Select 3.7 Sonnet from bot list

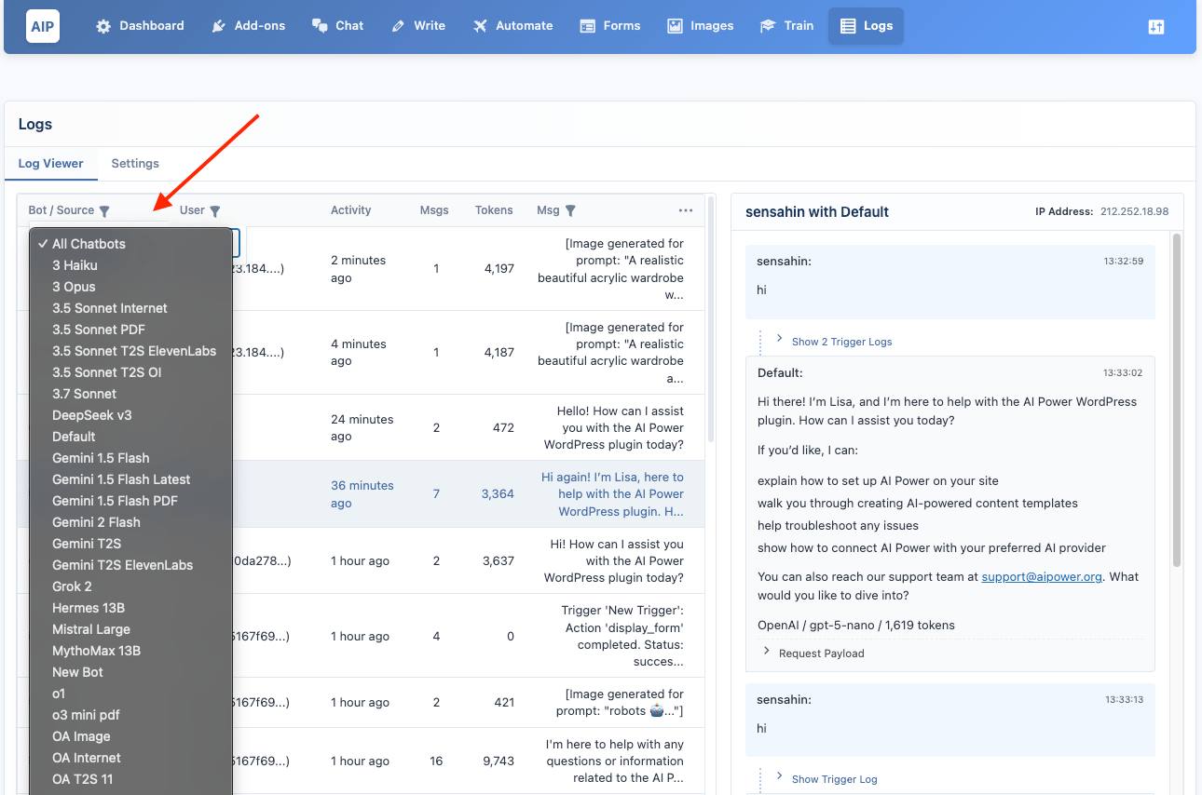(130, 394)
